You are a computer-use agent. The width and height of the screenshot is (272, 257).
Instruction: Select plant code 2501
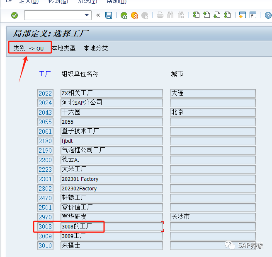pos(45,208)
